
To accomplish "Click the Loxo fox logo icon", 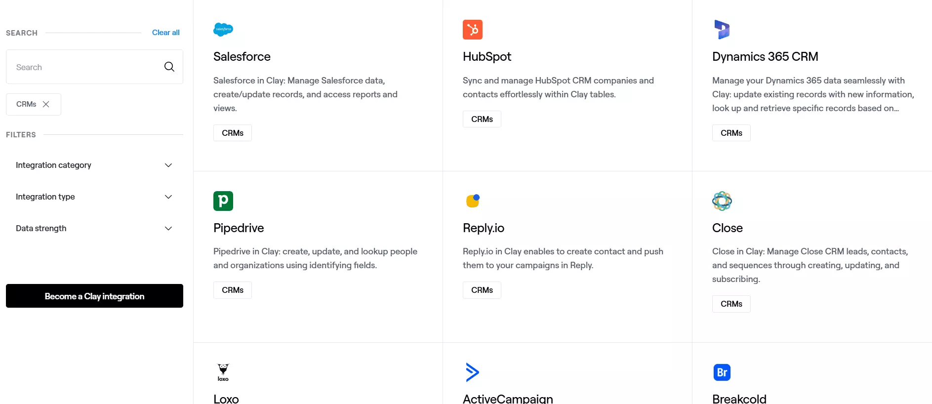I will (223, 372).
